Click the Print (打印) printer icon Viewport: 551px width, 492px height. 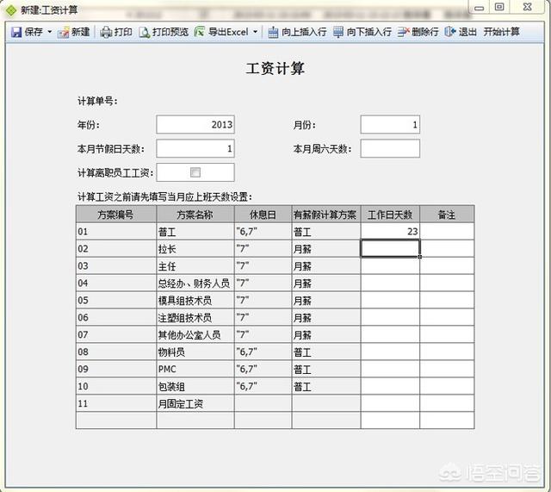tap(106, 32)
